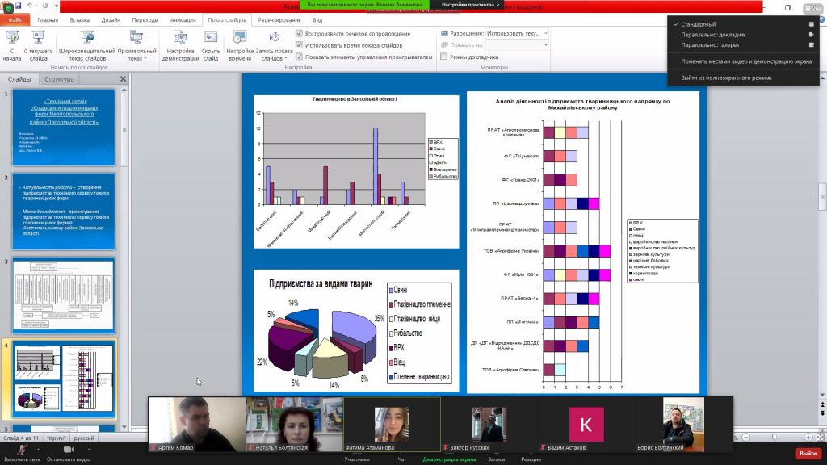Click zoom out minus button in status bar

click(745, 437)
